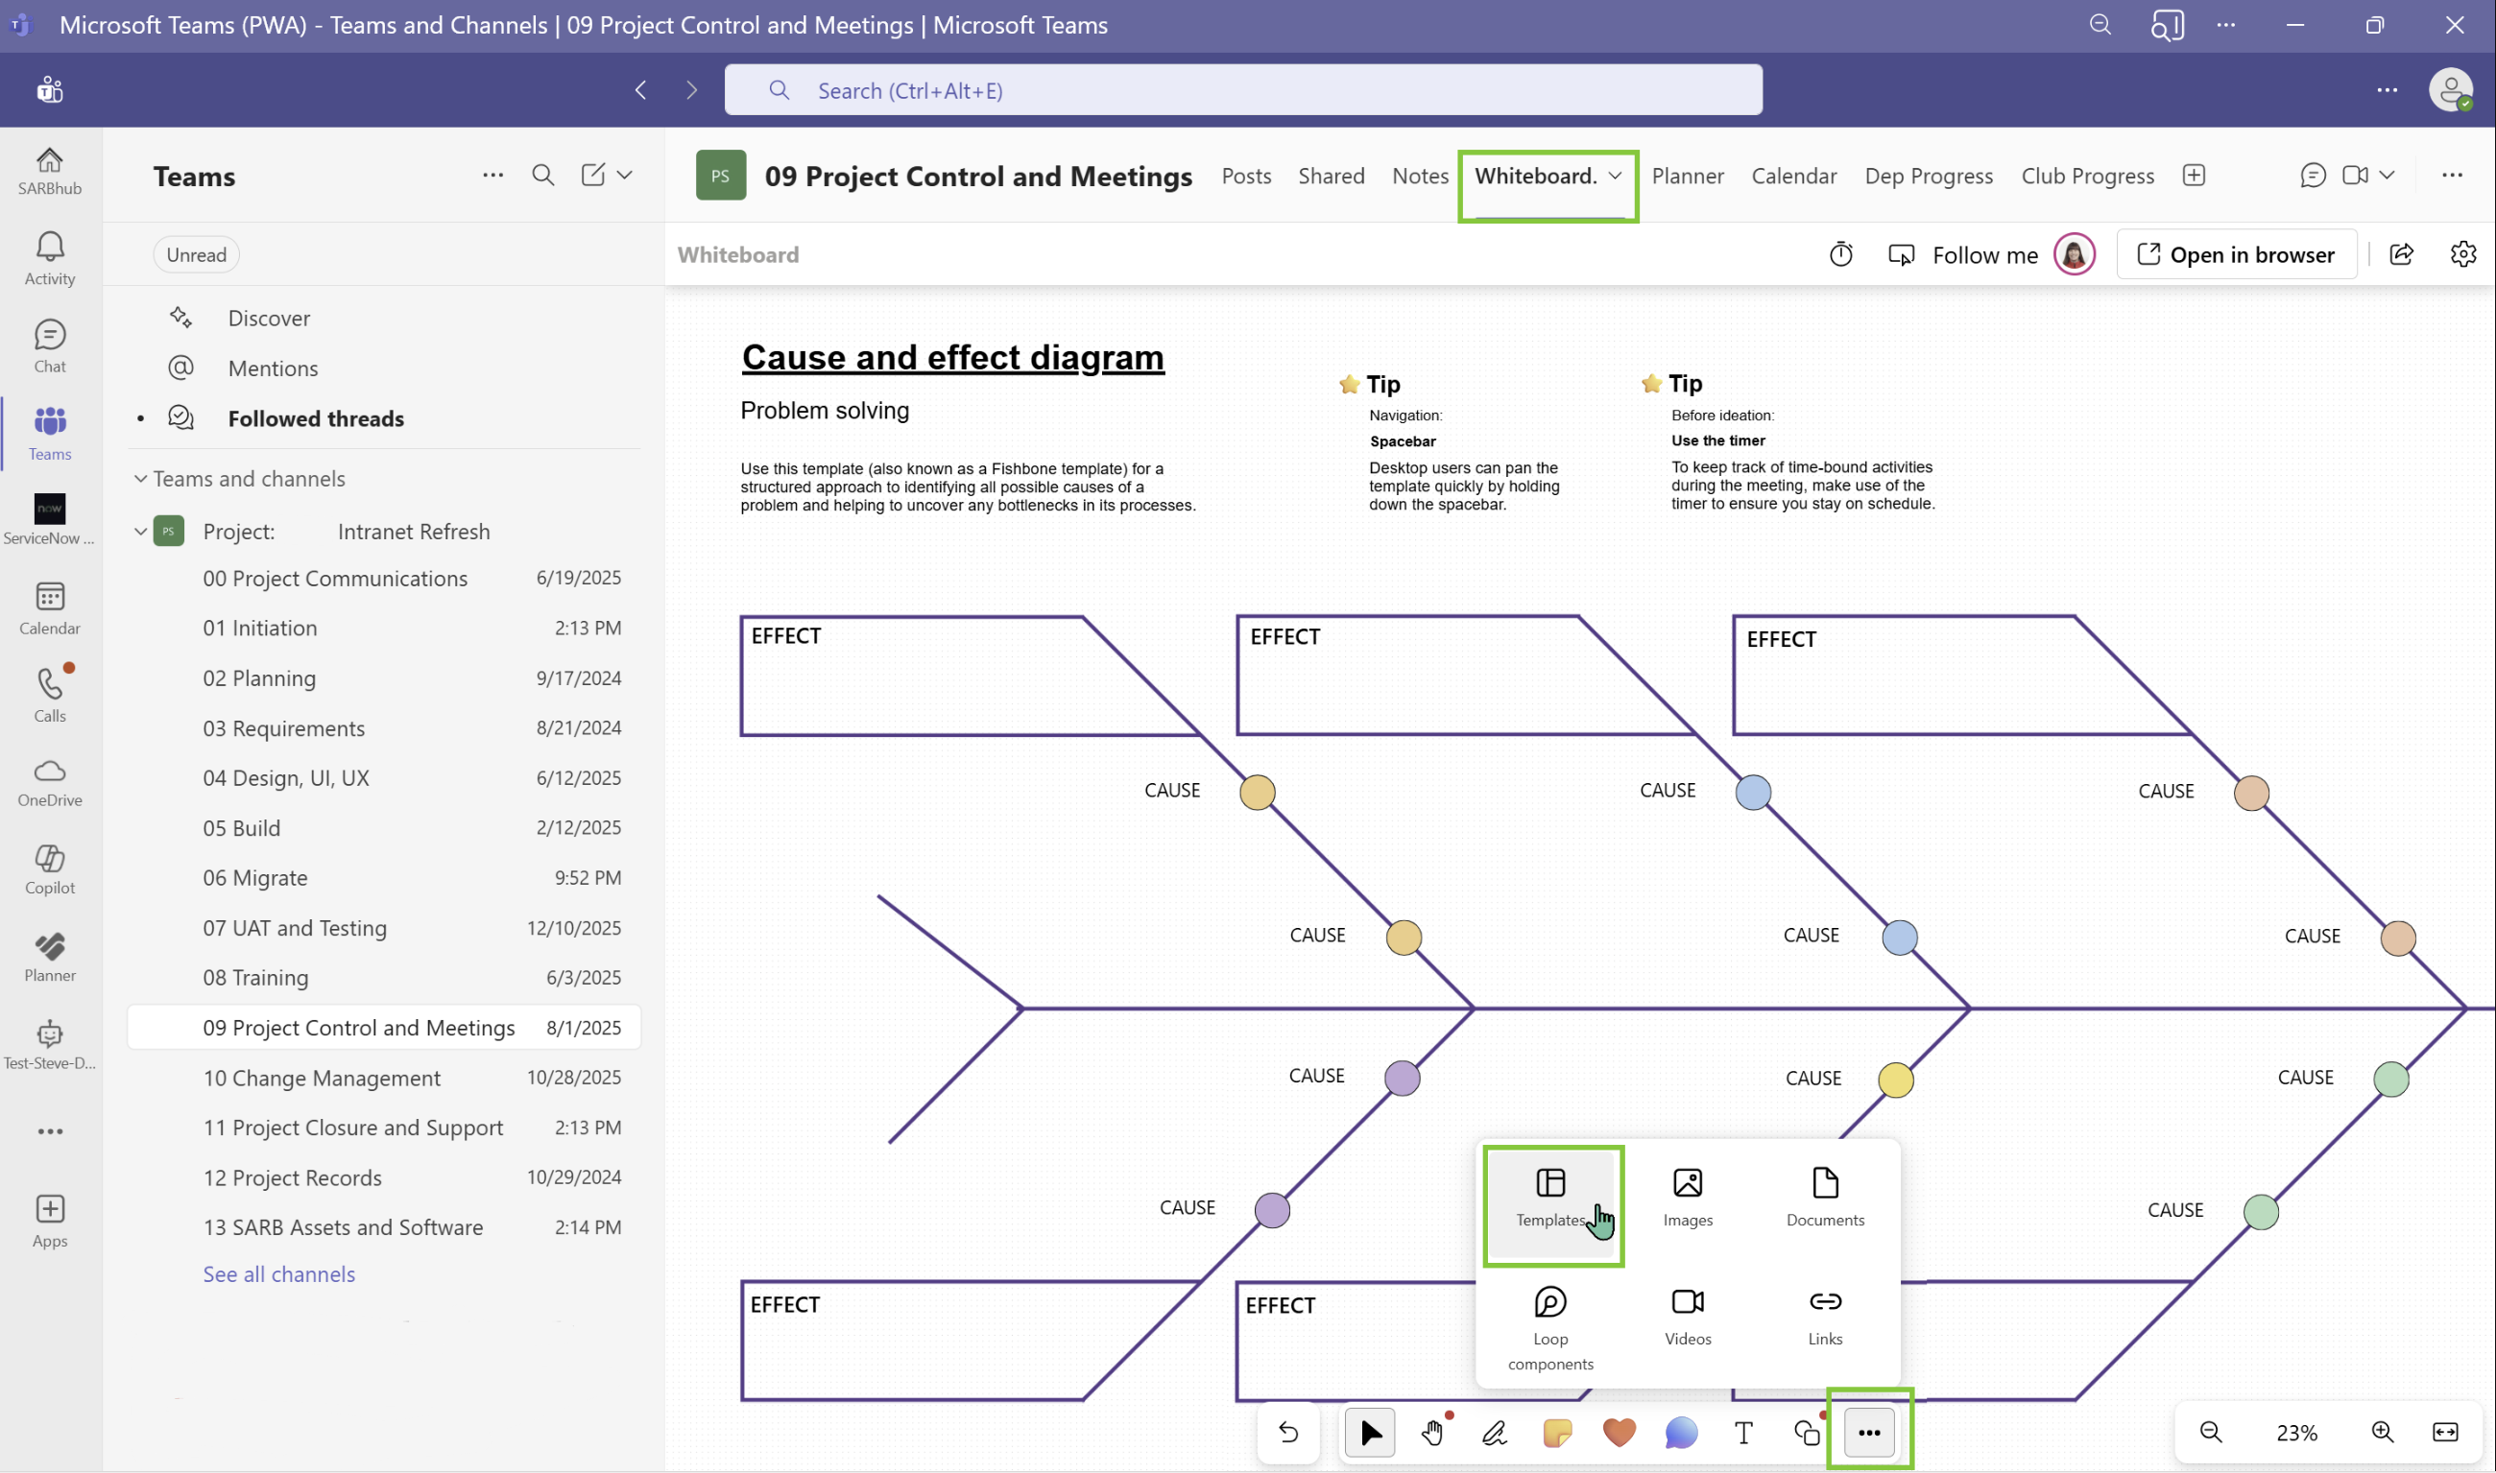
Task: Collapse Teams and channels section
Action: coord(140,479)
